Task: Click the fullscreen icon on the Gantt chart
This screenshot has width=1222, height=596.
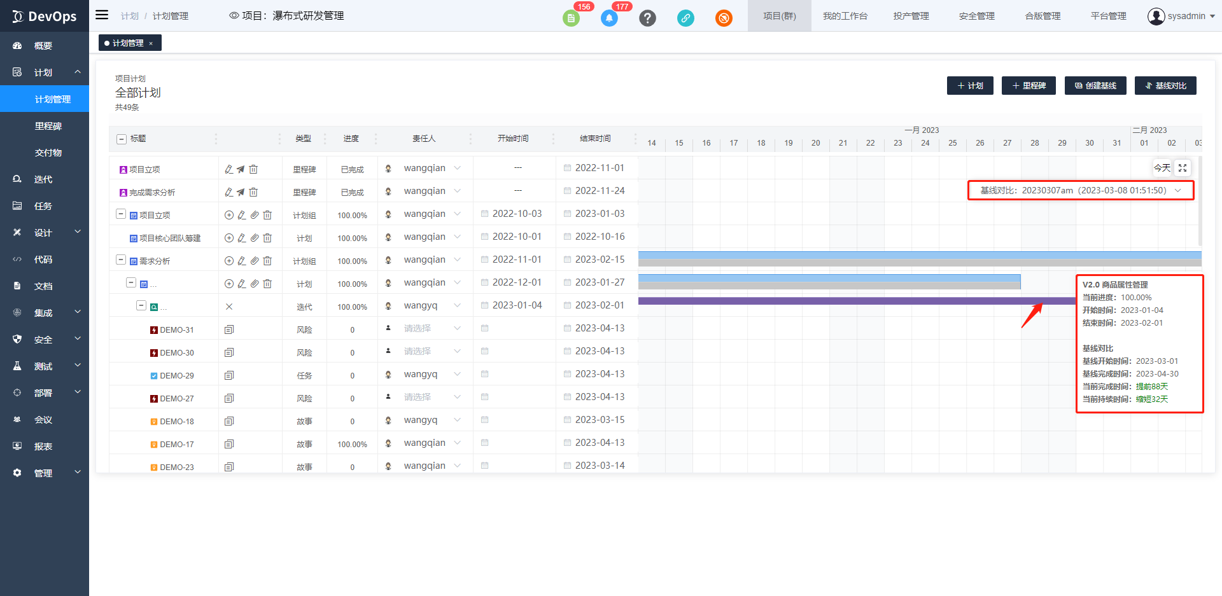Action: click(x=1183, y=168)
